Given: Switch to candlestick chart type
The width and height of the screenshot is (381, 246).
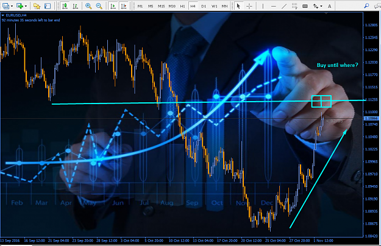Looking at the screenshot, I should click(x=65, y=6).
